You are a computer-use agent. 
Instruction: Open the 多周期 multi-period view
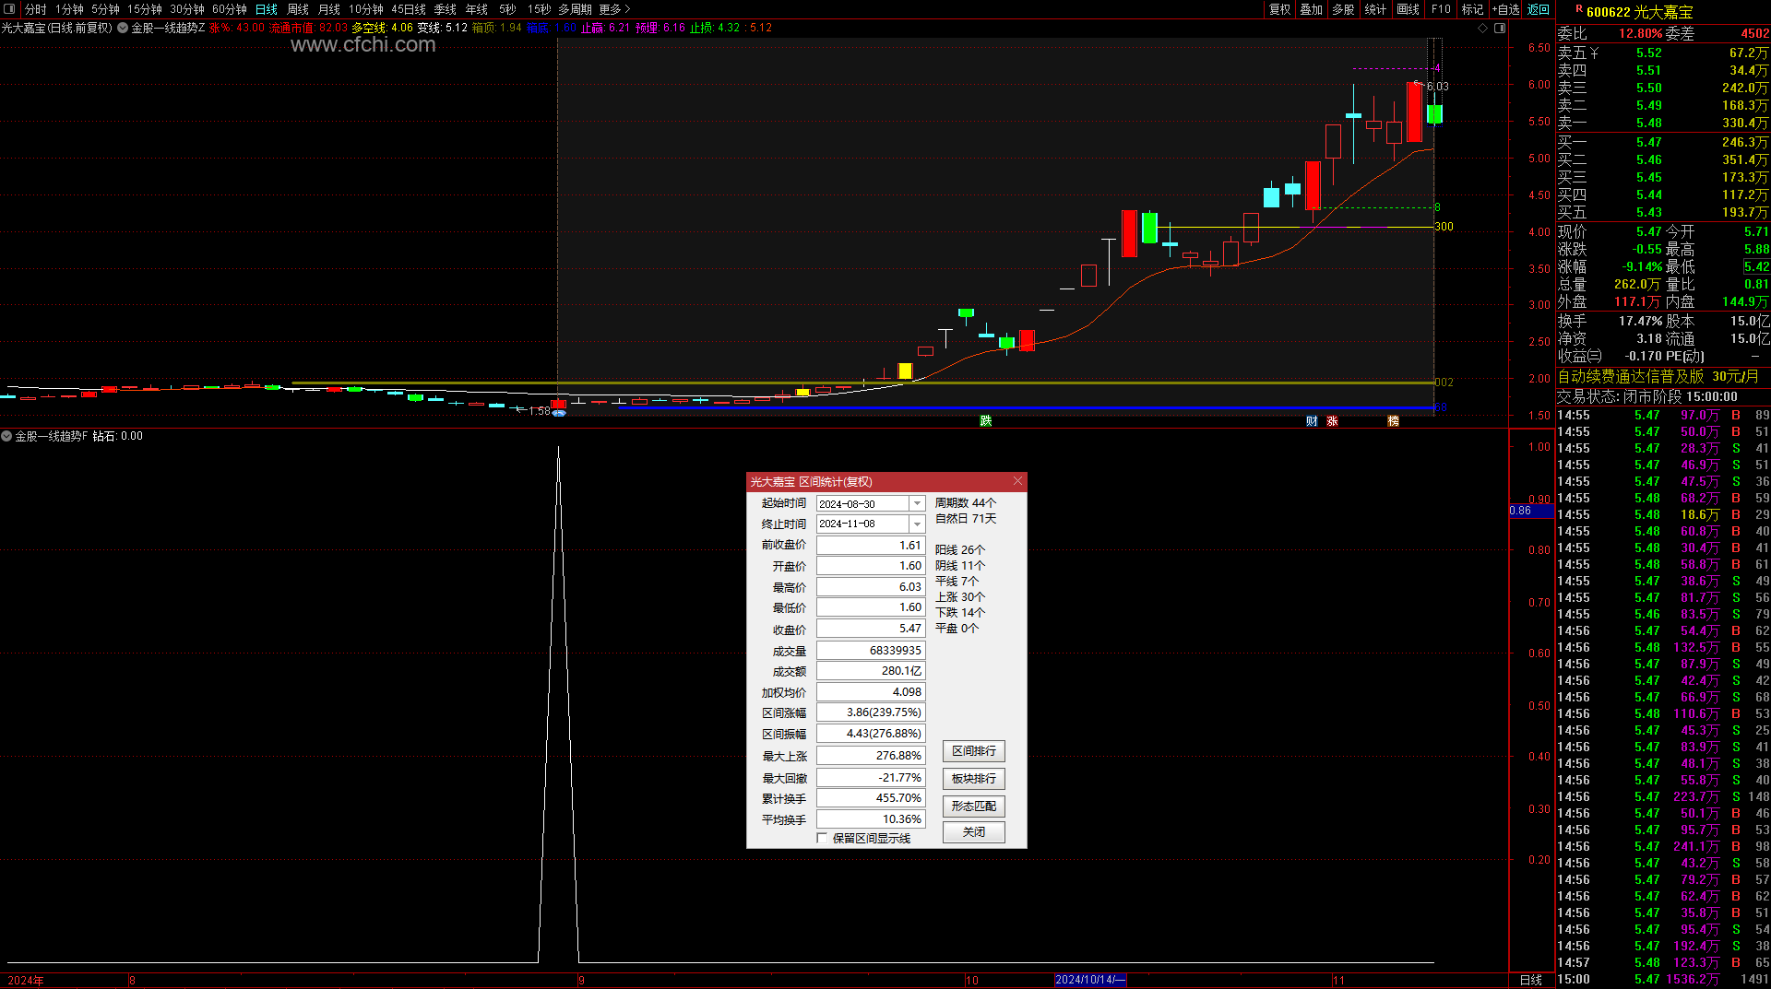pyautogui.click(x=575, y=9)
